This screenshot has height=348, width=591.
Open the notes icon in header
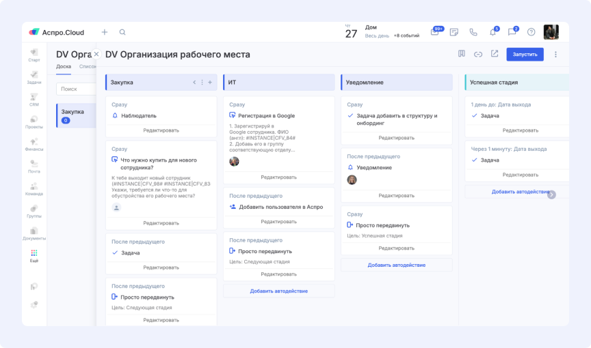(x=454, y=32)
